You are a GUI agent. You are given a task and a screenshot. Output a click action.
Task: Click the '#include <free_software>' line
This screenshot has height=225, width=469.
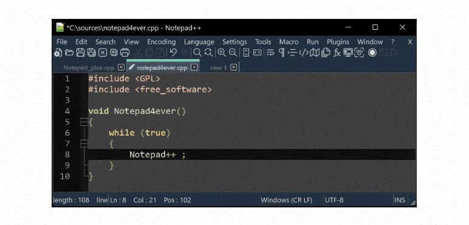click(x=150, y=89)
